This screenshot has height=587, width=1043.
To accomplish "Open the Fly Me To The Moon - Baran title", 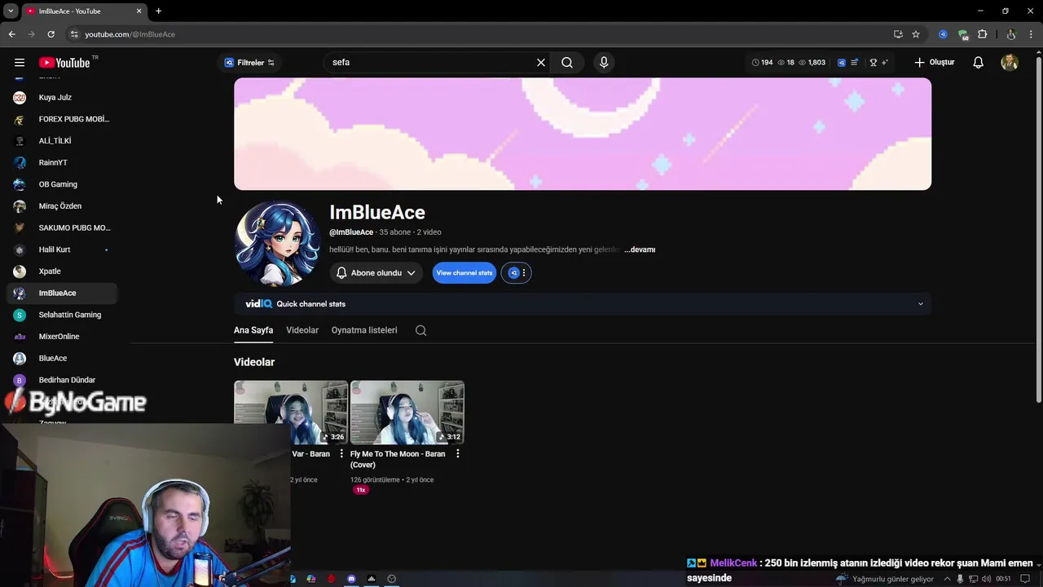I will pos(398,459).
